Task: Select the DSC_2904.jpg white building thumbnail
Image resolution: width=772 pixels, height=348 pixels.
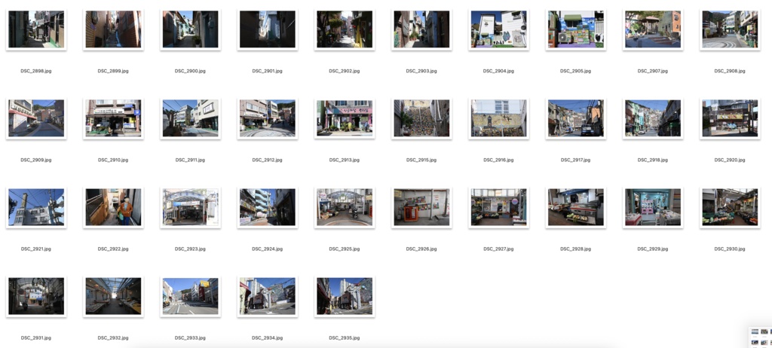Action: click(x=498, y=29)
